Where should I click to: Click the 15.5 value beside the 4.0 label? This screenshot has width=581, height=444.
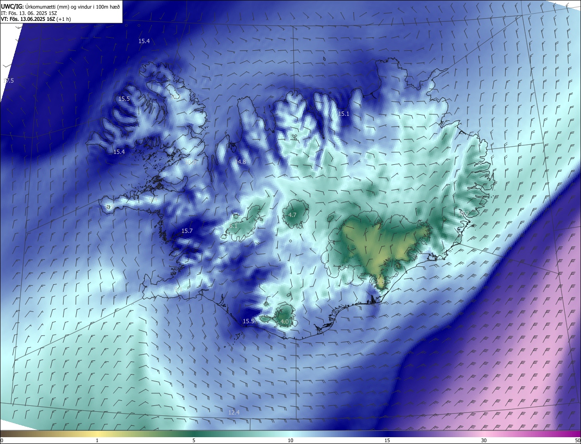(248, 321)
